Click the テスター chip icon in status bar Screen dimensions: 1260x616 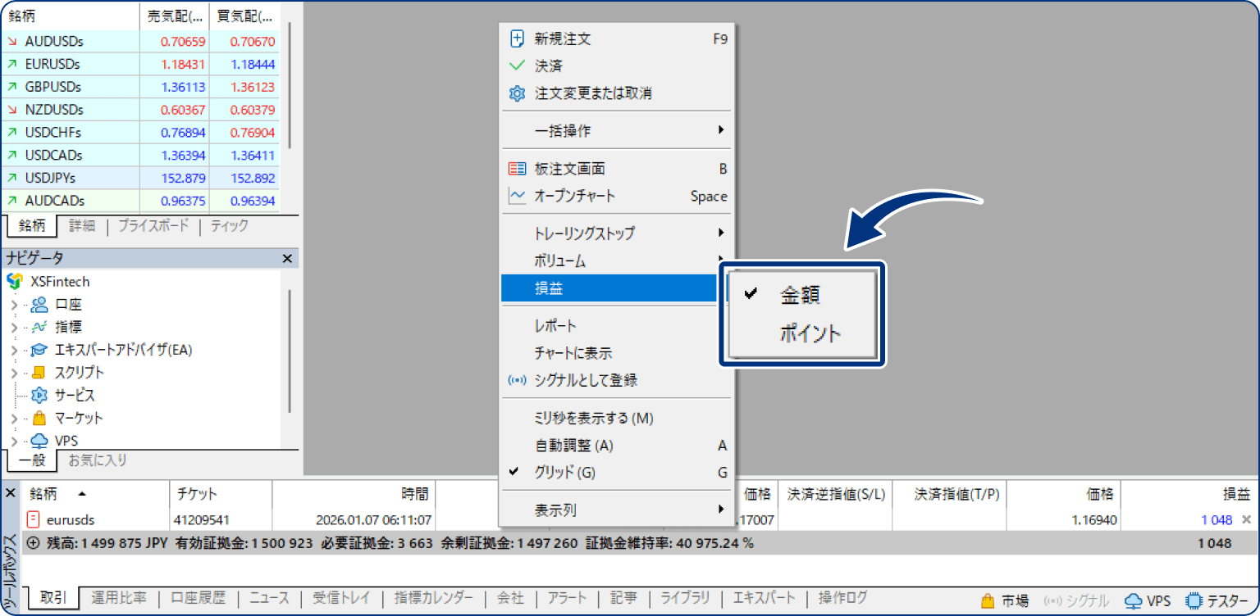[1194, 601]
